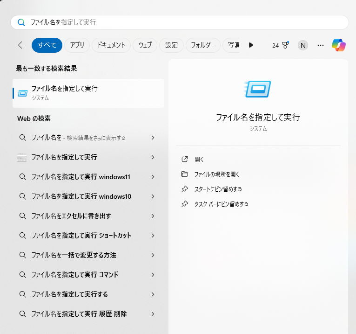Screen dimensions: 356x334
Task: Click the search text field
Action: pos(186,22)
